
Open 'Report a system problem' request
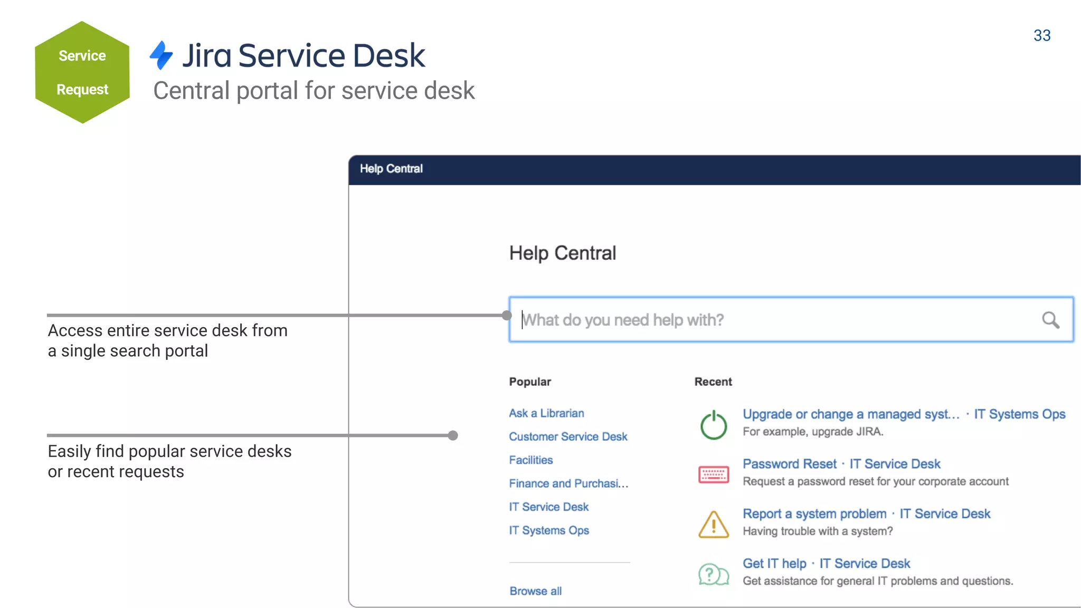814,514
